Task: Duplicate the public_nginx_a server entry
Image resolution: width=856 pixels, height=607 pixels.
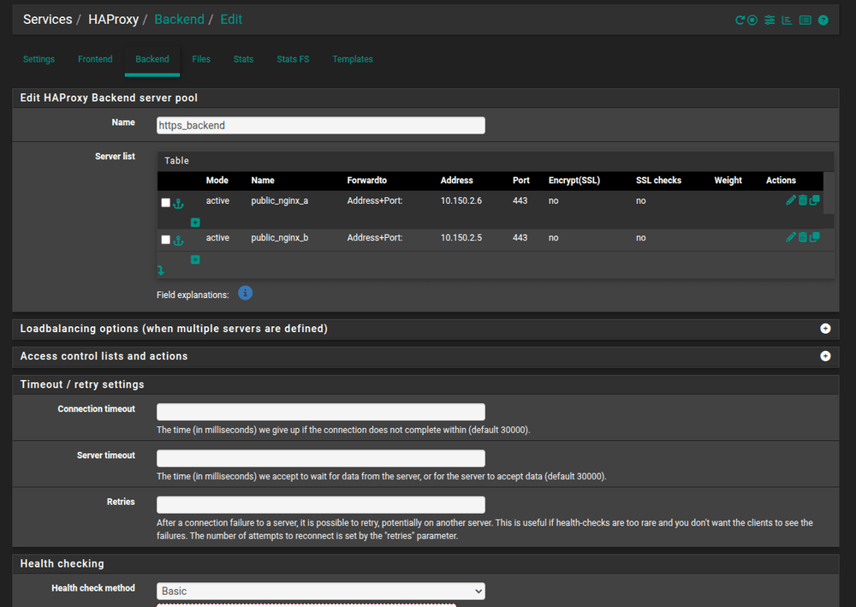Action: [x=815, y=200]
